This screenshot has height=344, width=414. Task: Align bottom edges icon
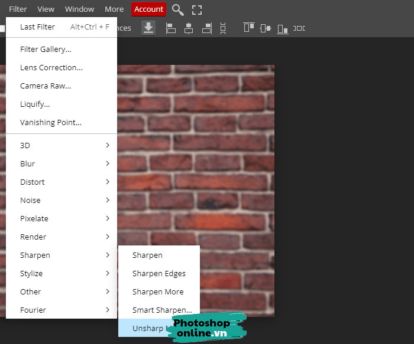point(283,28)
